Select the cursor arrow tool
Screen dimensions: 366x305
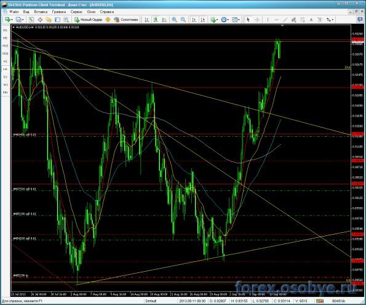(x=248, y=20)
